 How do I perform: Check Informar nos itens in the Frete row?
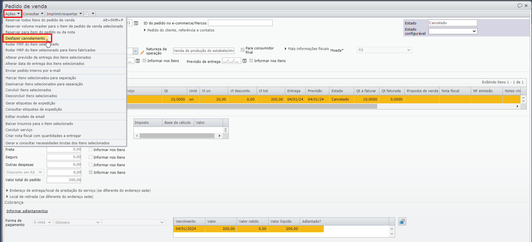pos(90,150)
